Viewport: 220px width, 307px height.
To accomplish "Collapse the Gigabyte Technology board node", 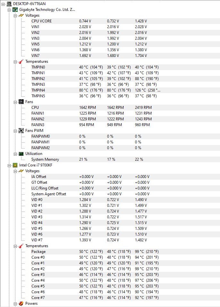I will click(9, 10).
